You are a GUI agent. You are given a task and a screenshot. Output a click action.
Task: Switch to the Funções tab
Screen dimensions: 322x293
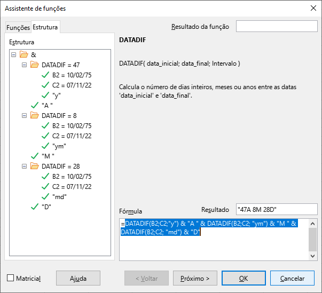coord(18,28)
